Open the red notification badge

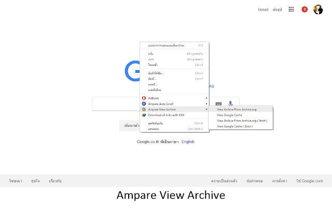click(305, 9)
